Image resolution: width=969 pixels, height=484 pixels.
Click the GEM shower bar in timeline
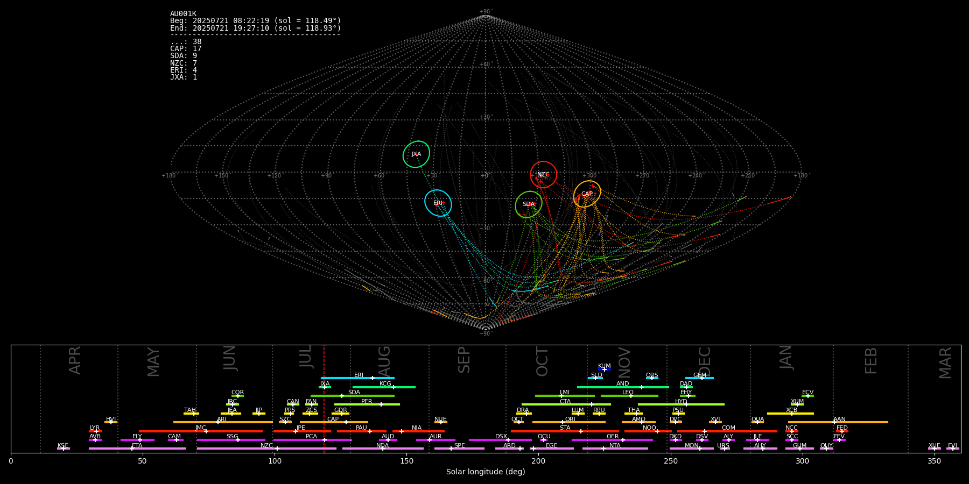coord(699,378)
